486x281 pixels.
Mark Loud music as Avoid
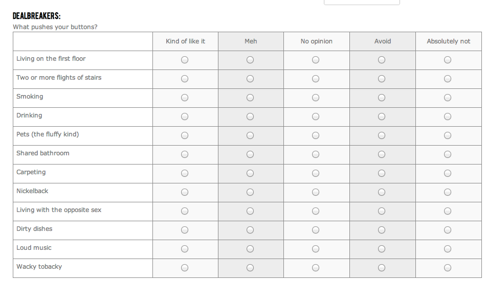click(382, 249)
